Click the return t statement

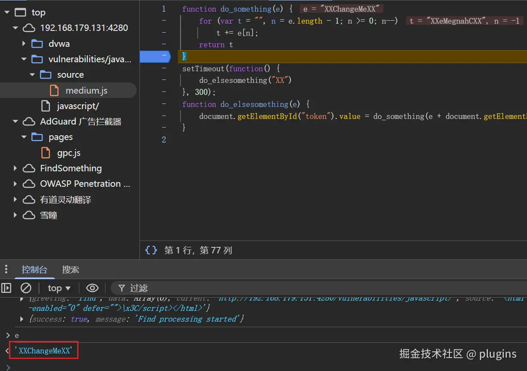pos(216,45)
